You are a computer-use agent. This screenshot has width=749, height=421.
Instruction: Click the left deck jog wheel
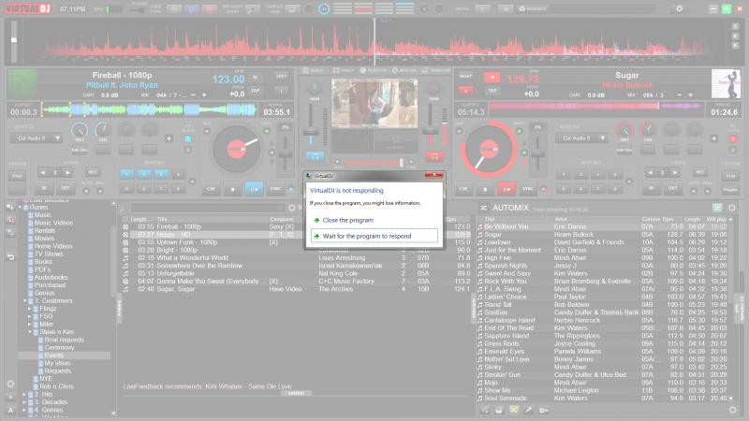point(237,149)
